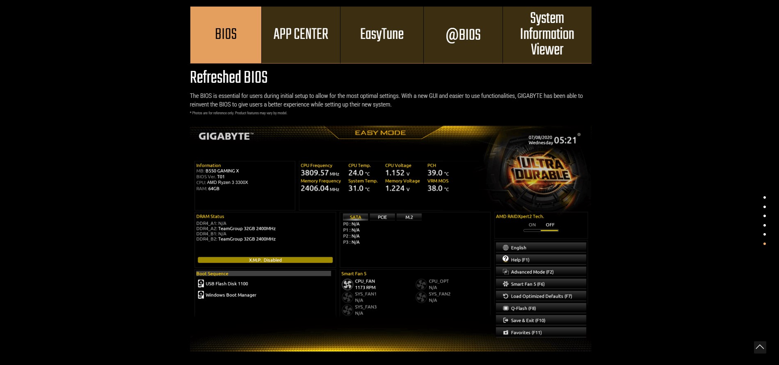
Task: Select the fourth page navigation dot
Action: (765, 225)
